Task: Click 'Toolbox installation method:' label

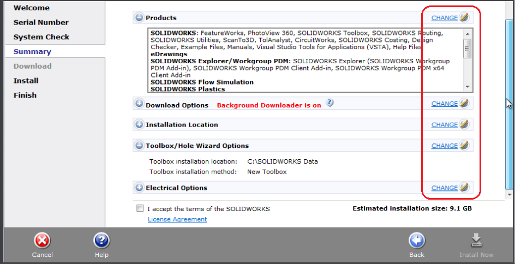Action: (x=193, y=172)
